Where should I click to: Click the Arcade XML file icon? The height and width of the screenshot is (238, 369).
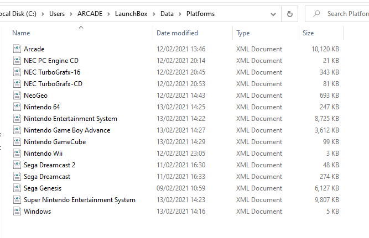click(17, 49)
